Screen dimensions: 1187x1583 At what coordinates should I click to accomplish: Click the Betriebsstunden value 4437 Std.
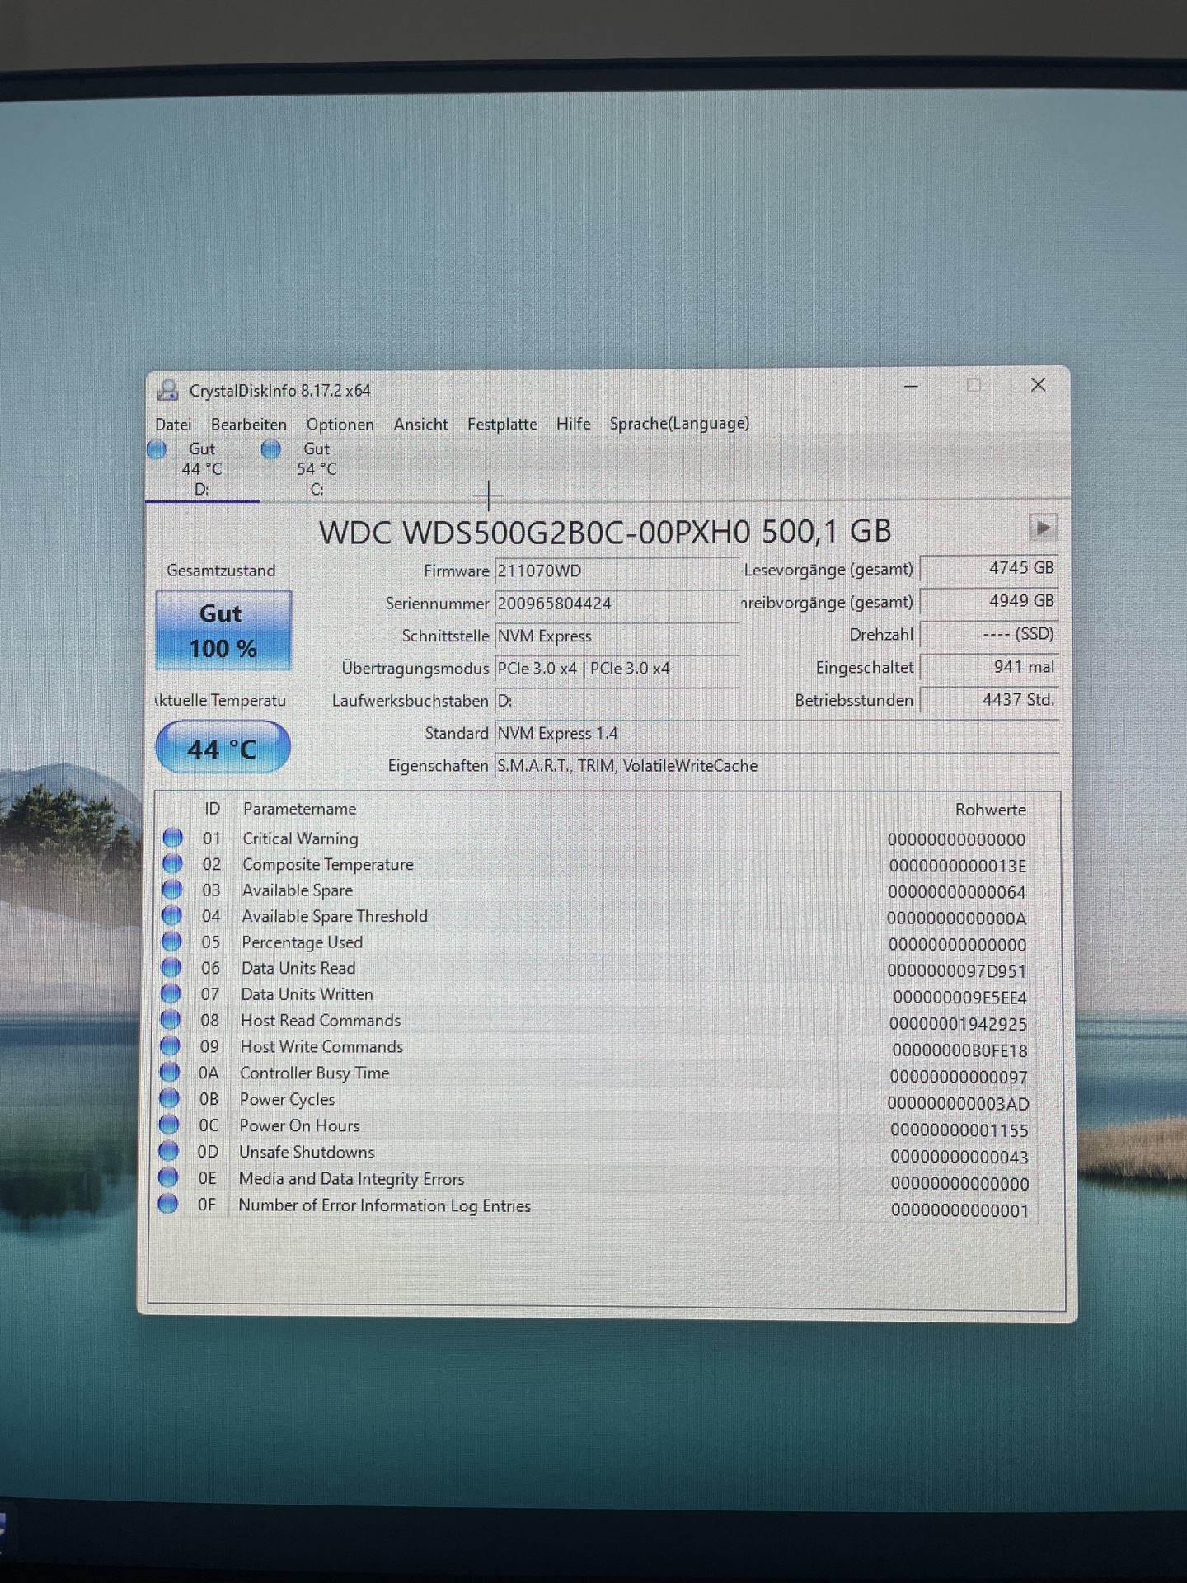[x=989, y=700]
